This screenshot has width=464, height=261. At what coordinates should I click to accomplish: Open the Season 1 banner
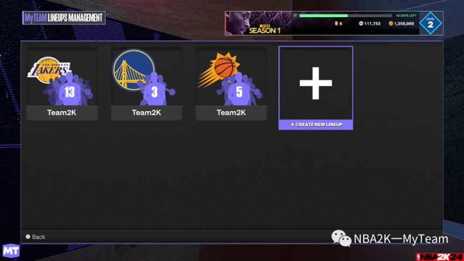[x=264, y=30]
